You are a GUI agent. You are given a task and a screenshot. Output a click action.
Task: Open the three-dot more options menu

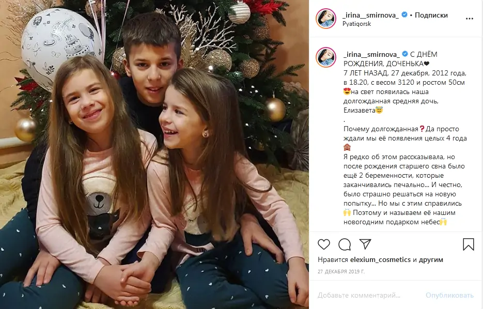pos(469,19)
